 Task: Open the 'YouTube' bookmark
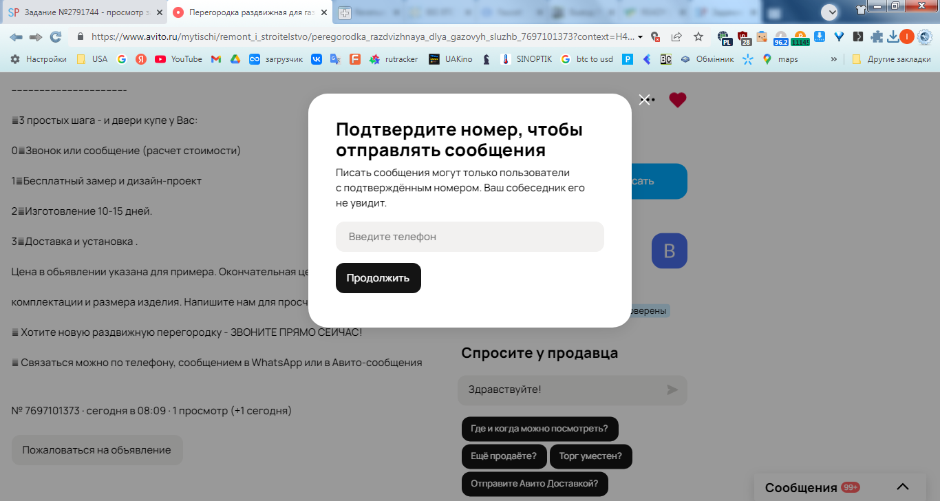(178, 59)
